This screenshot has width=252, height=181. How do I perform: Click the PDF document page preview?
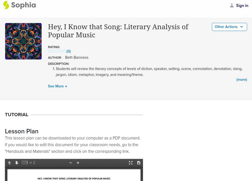(x=74, y=176)
